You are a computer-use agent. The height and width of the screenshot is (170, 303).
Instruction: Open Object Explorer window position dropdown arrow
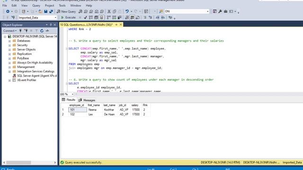pos(46,25)
